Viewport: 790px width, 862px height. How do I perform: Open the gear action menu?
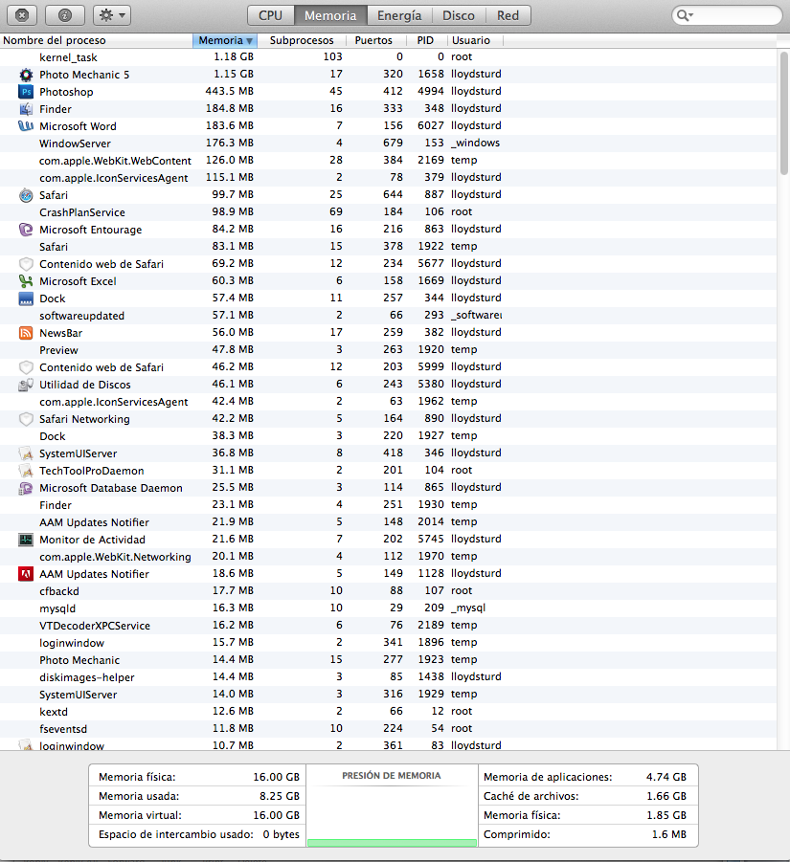112,15
